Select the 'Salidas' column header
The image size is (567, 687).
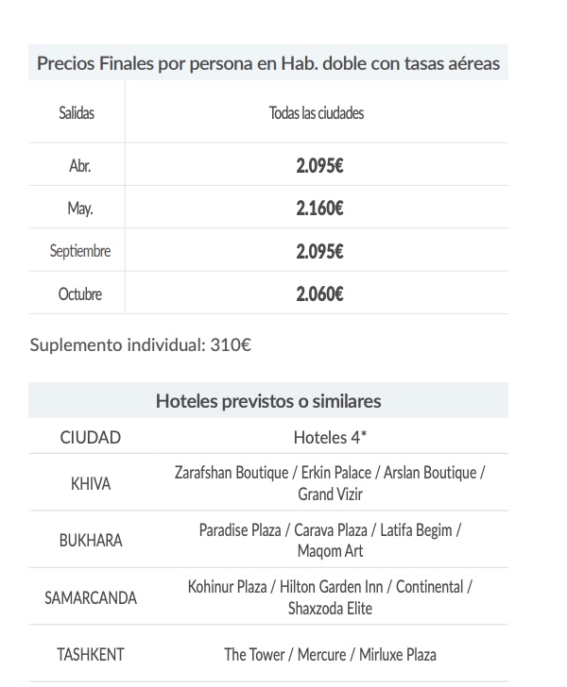(x=77, y=113)
